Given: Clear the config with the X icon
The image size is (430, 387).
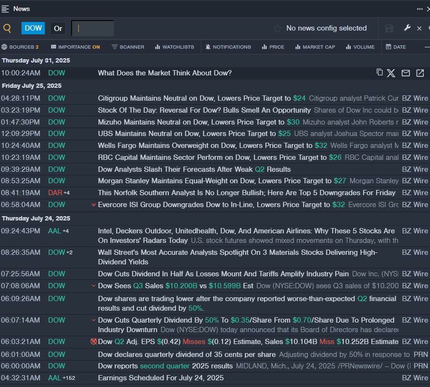Looking at the screenshot, I should [x=420, y=28].
